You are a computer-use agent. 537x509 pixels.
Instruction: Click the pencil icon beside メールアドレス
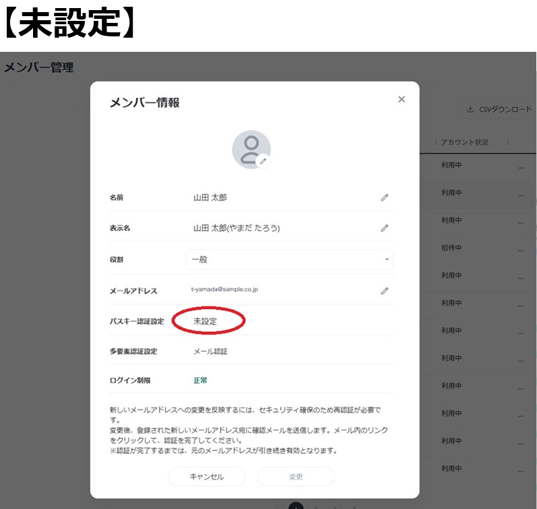coord(385,291)
